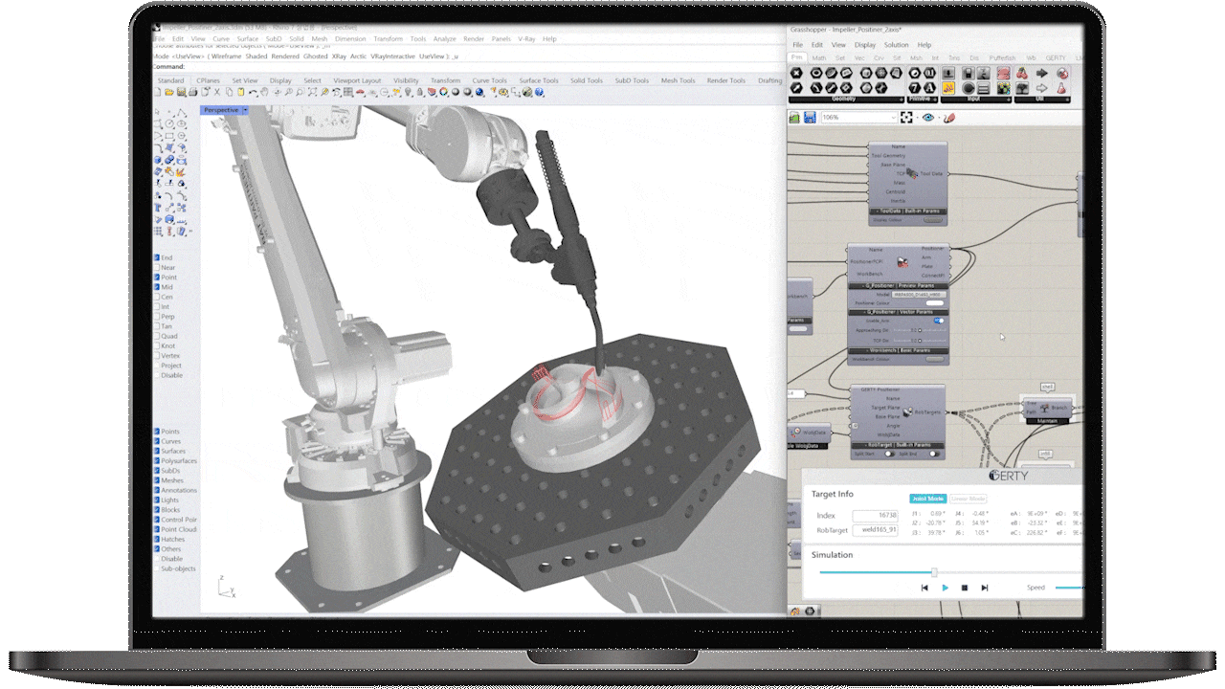Open the Grasshopper Solution menu
This screenshot has height=689, width=1225.
click(896, 45)
